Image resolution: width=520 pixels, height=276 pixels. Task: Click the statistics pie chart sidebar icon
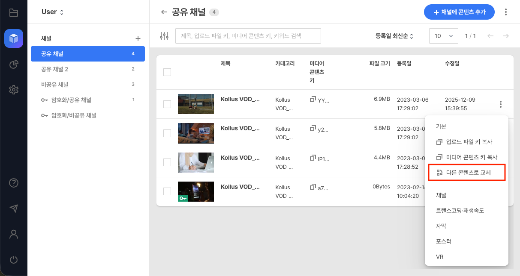[x=14, y=65]
